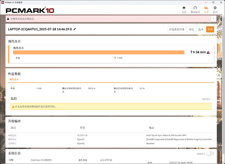The image size is (225, 164).
Task: Click the orange square swatch beside 7 406
Action: (115, 58)
